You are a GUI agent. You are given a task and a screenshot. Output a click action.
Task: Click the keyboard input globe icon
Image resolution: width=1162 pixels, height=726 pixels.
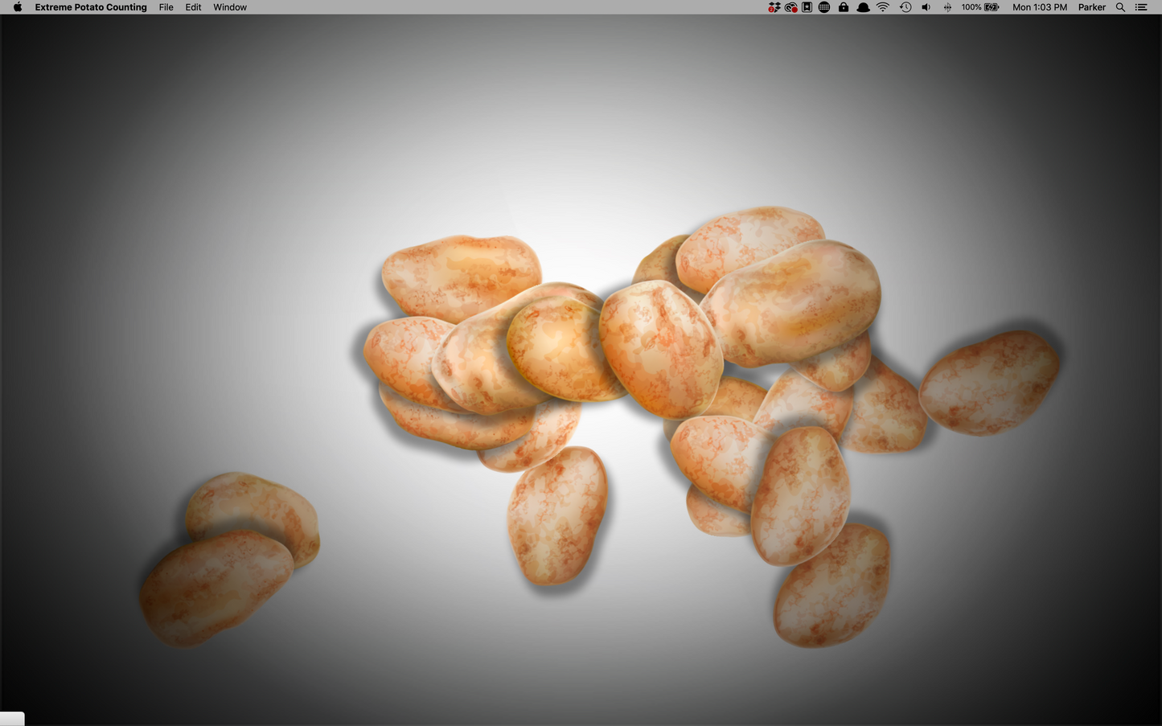(823, 7)
